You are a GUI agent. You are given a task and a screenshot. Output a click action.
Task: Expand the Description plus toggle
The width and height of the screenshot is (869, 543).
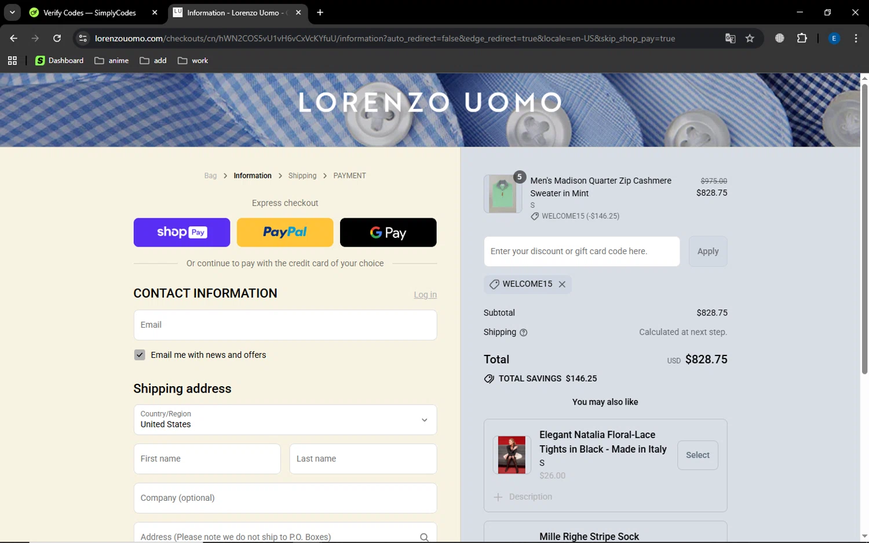pos(498,497)
